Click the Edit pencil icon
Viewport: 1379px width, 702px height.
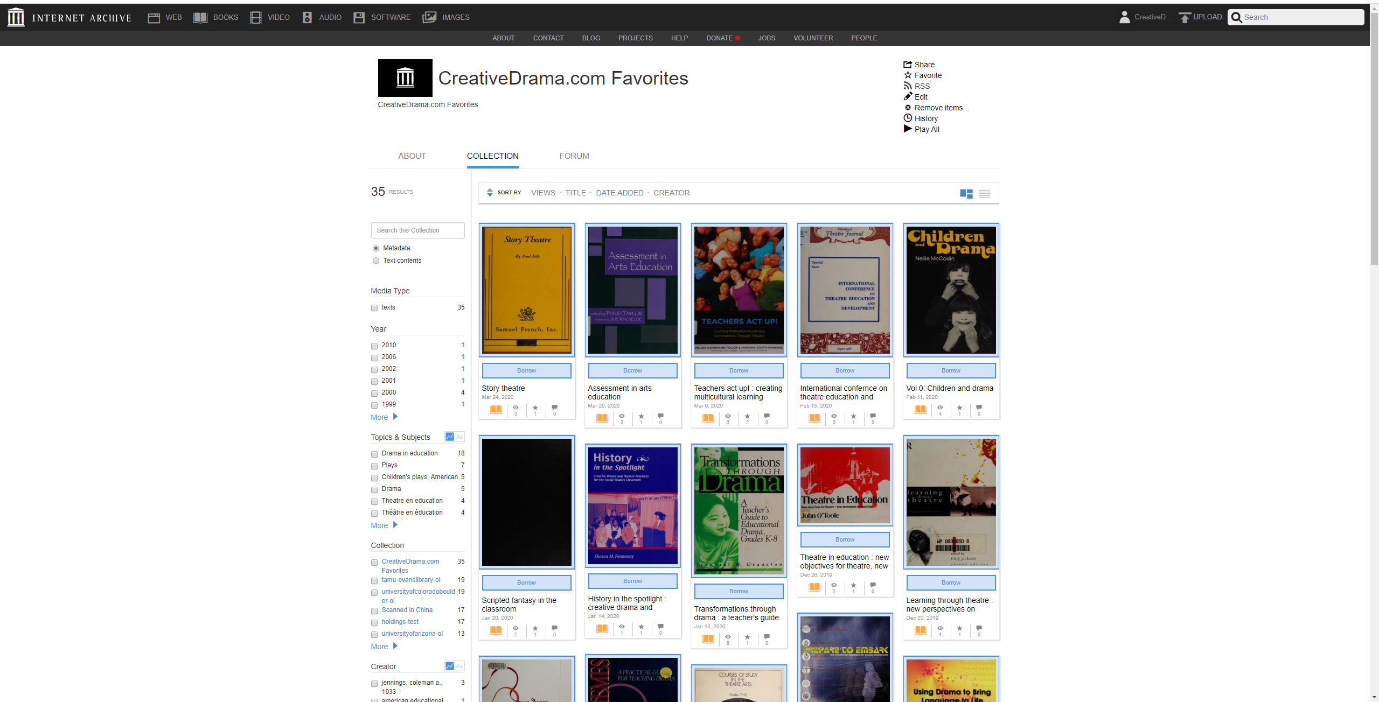tap(908, 96)
